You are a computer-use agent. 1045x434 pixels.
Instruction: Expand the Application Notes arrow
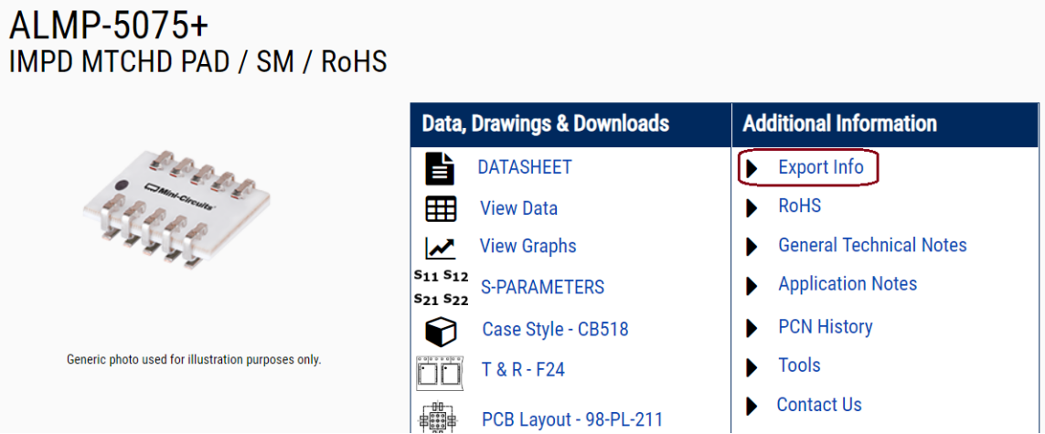(752, 287)
